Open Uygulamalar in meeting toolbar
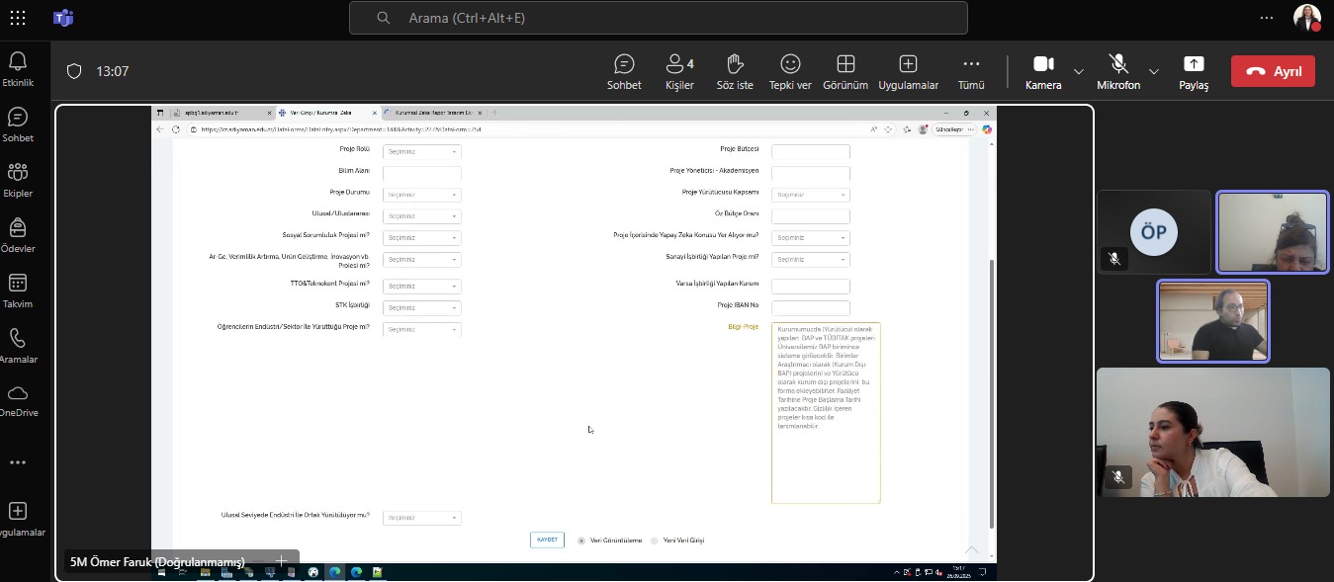 (908, 71)
